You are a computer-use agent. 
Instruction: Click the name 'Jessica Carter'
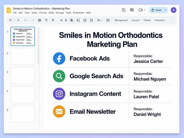(x=148, y=61)
